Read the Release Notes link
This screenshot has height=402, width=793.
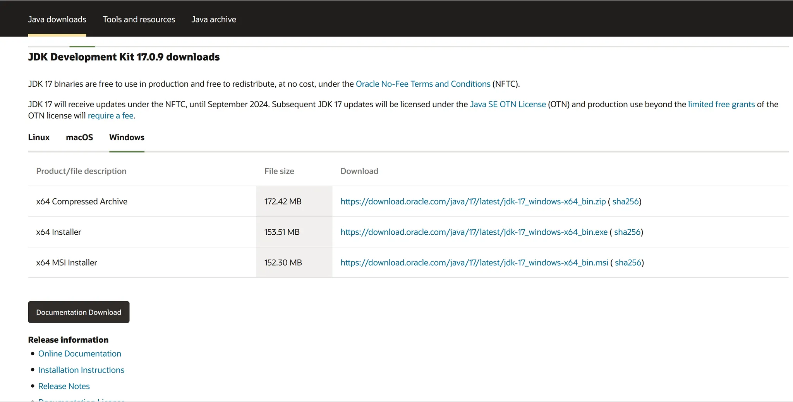pos(64,386)
